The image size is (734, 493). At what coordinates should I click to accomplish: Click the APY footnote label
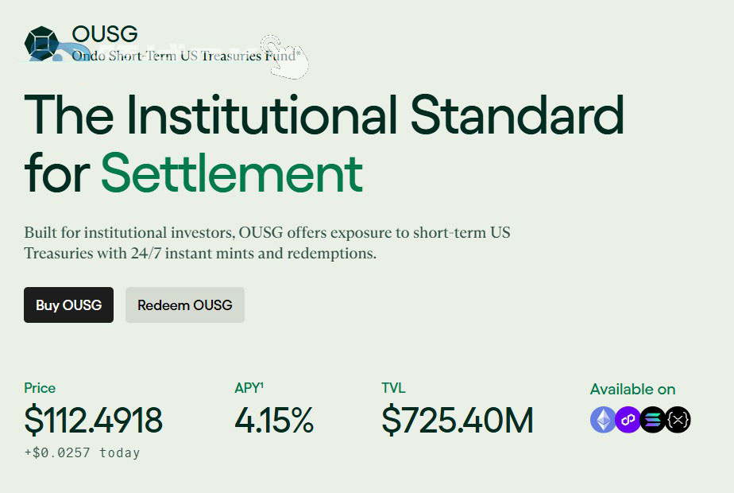249,388
